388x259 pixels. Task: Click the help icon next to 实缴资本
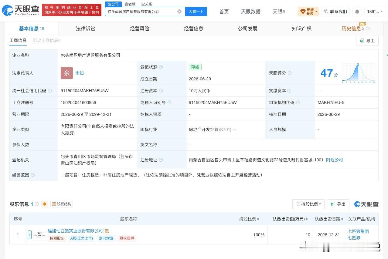pos(289,91)
